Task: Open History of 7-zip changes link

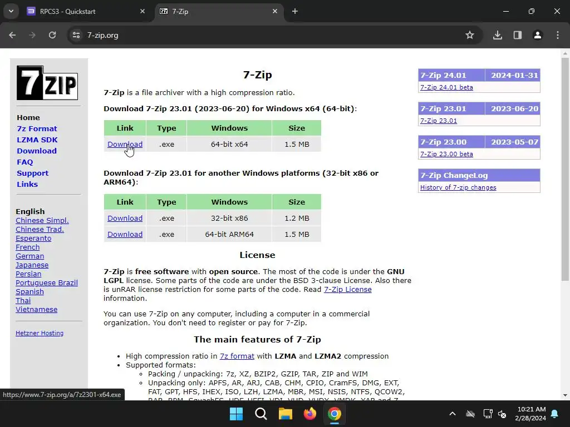Action: pos(458,187)
